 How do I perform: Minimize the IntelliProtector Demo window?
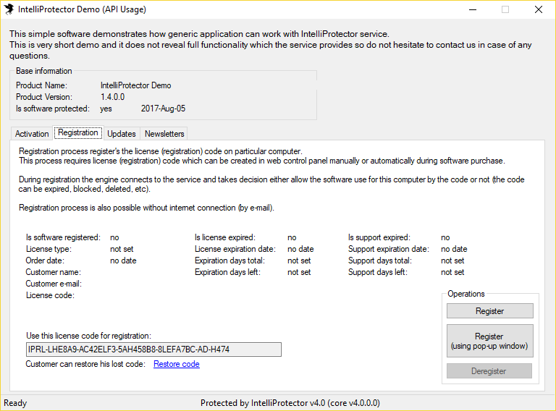tap(473, 9)
